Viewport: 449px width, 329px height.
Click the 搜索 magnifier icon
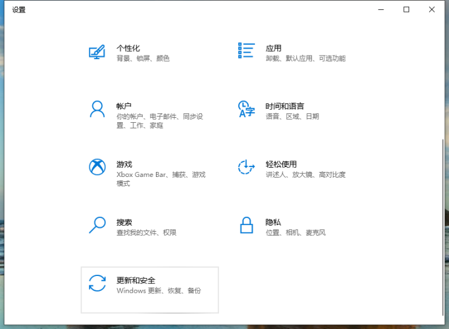click(x=97, y=225)
